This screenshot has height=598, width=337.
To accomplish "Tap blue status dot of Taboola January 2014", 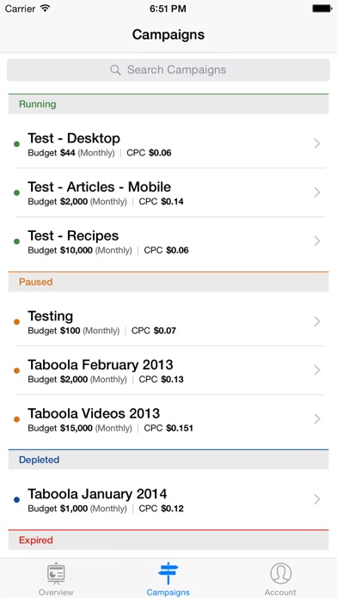I will [x=17, y=499].
